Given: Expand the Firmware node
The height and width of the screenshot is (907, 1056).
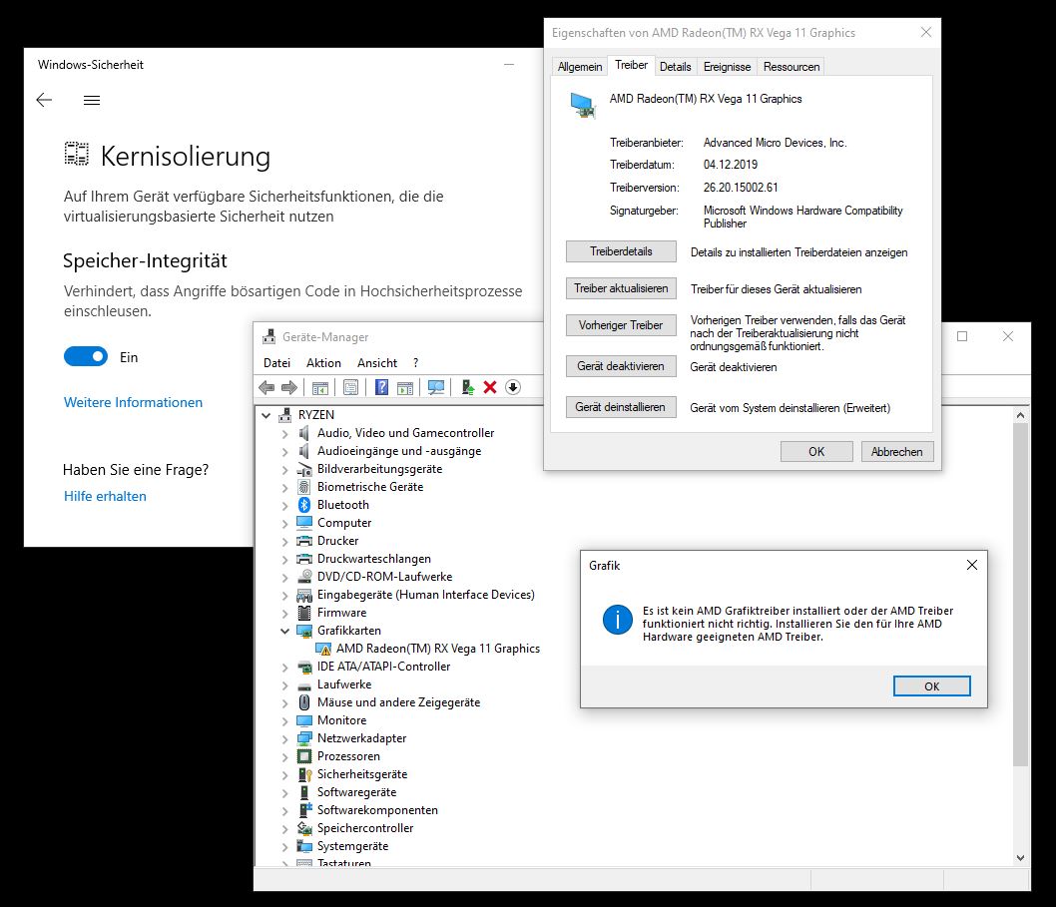Looking at the screenshot, I should click(284, 614).
